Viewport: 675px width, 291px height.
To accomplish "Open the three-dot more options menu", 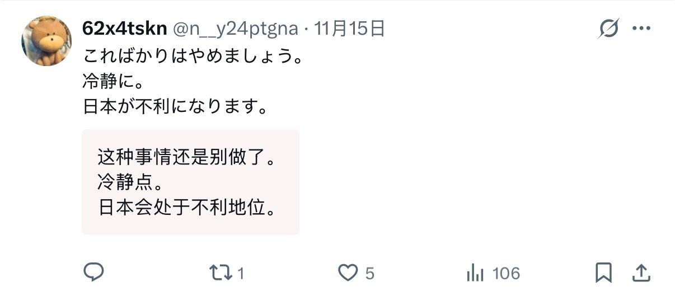I will (x=641, y=29).
